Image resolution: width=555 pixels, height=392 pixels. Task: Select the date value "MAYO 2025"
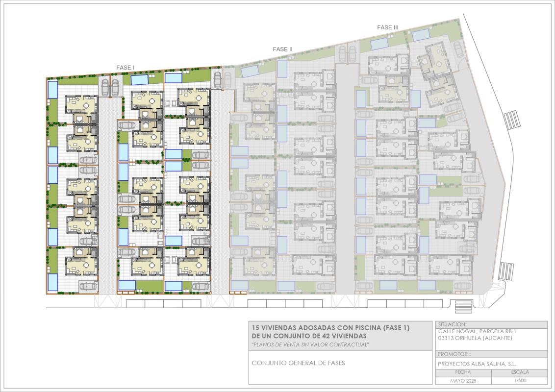click(x=463, y=381)
